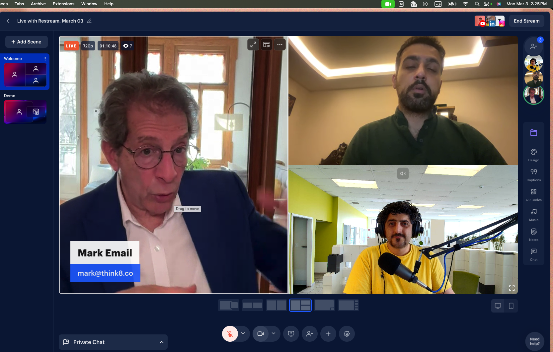Viewport: 553px width, 352px height.
Task: Select the equal two-column layout
Action: pyautogui.click(x=276, y=305)
